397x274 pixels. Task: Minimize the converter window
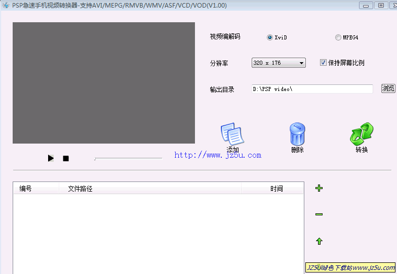(366, 5)
